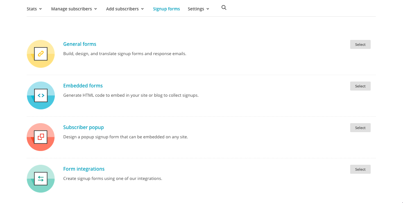Switch to the Signup forms tab
The width and height of the screenshot is (403, 203).
pyautogui.click(x=166, y=9)
